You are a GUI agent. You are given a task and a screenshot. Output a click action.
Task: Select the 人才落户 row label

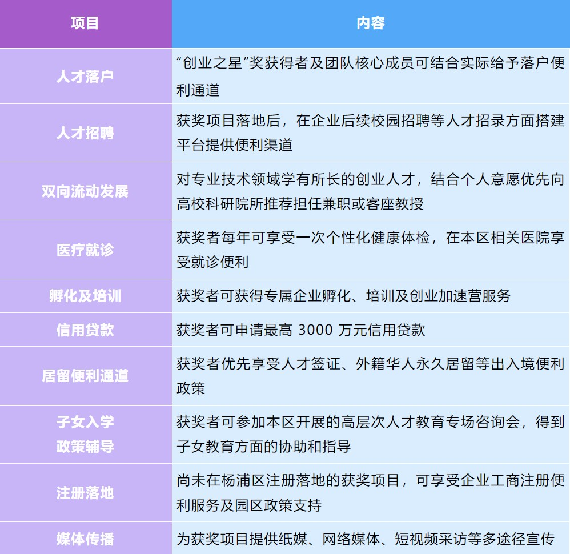tap(85, 77)
